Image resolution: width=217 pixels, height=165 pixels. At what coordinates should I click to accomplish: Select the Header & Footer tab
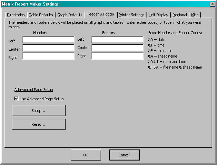coord(101,14)
